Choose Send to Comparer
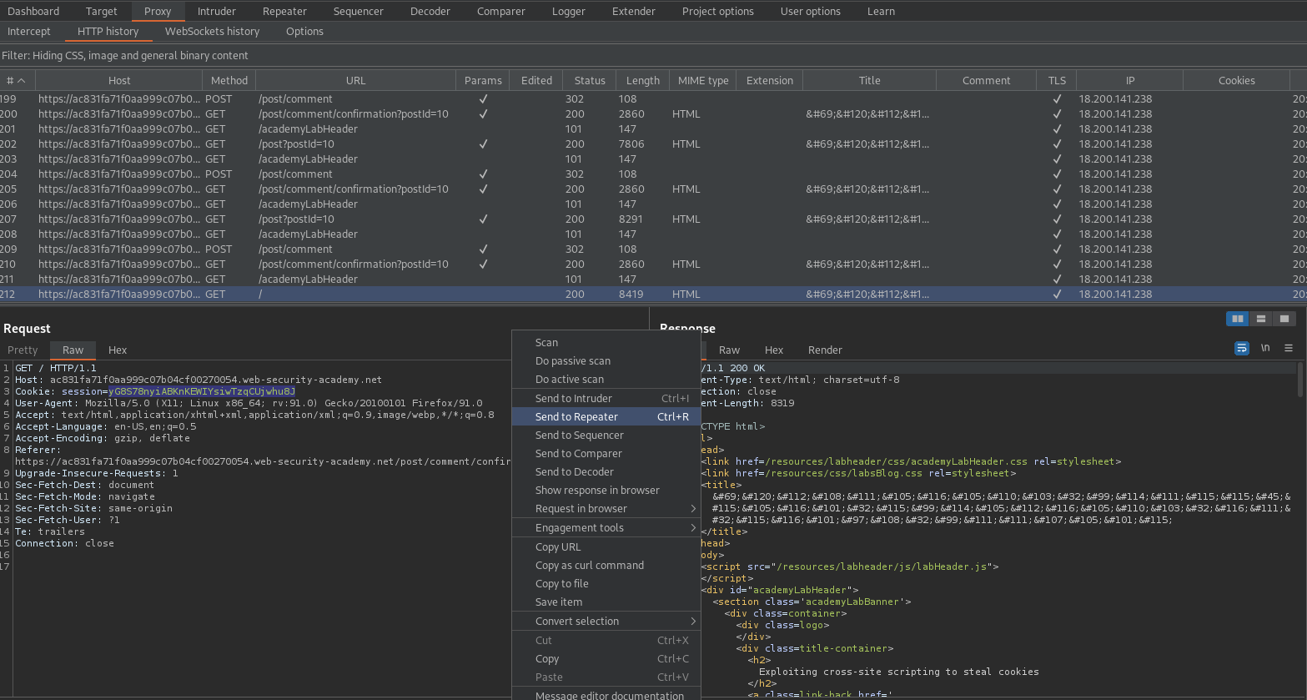 (x=606, y=454)
